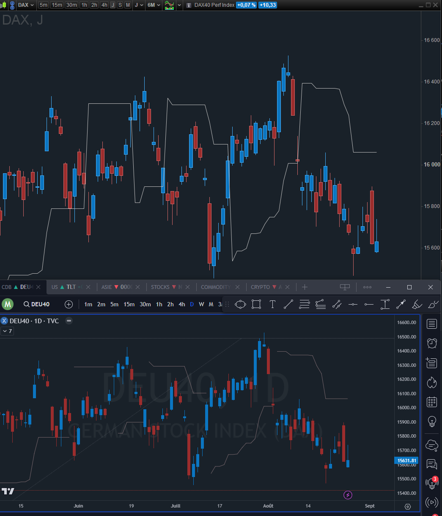Select the price range measure tool

[385, 304]
